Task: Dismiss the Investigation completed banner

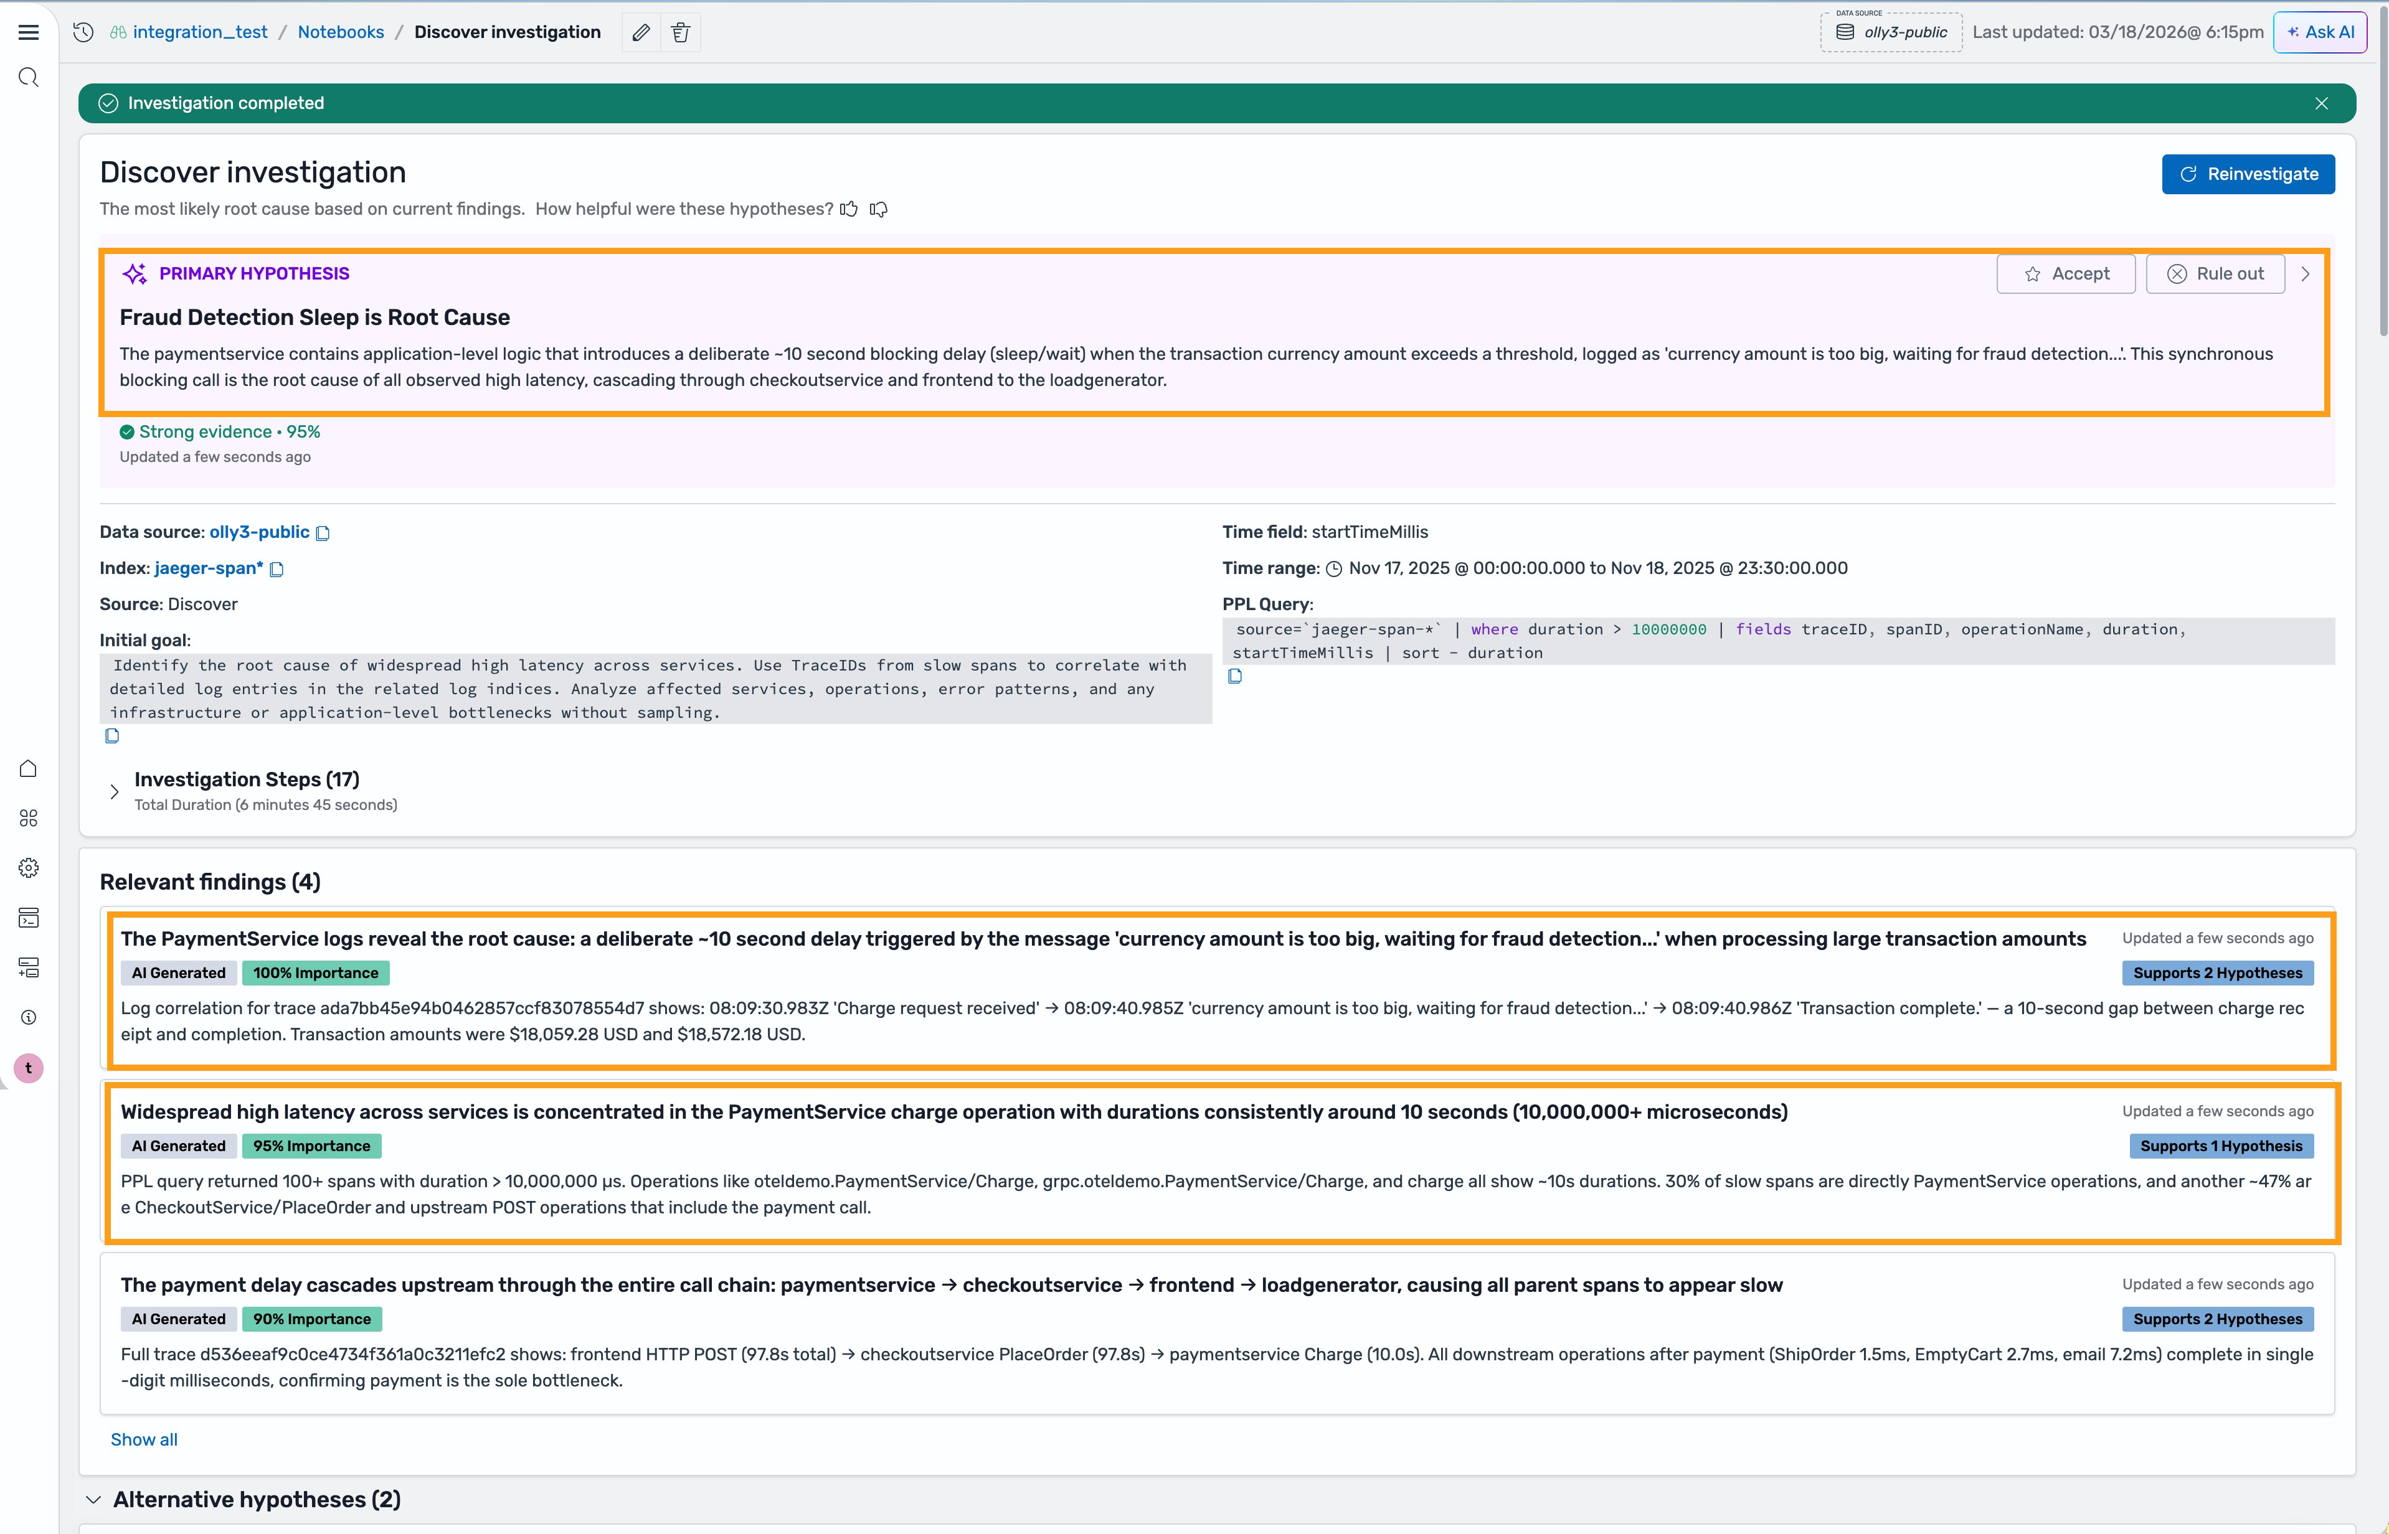Action: click(x=2321, y=103)
